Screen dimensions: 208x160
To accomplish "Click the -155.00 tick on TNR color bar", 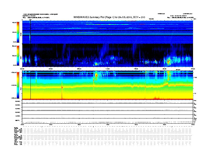I will coord(14,98).
